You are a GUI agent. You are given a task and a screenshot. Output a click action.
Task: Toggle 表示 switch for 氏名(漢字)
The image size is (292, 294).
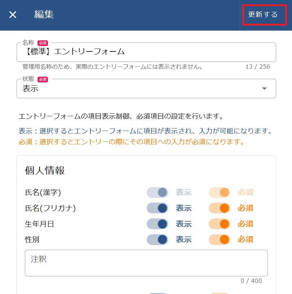158,193
